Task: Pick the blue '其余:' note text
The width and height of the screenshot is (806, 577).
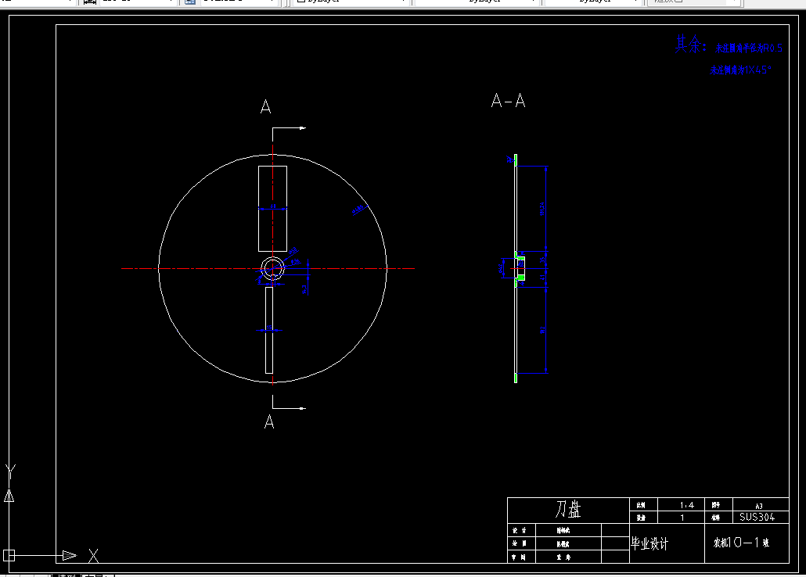Action: click(x=691, y=45)
